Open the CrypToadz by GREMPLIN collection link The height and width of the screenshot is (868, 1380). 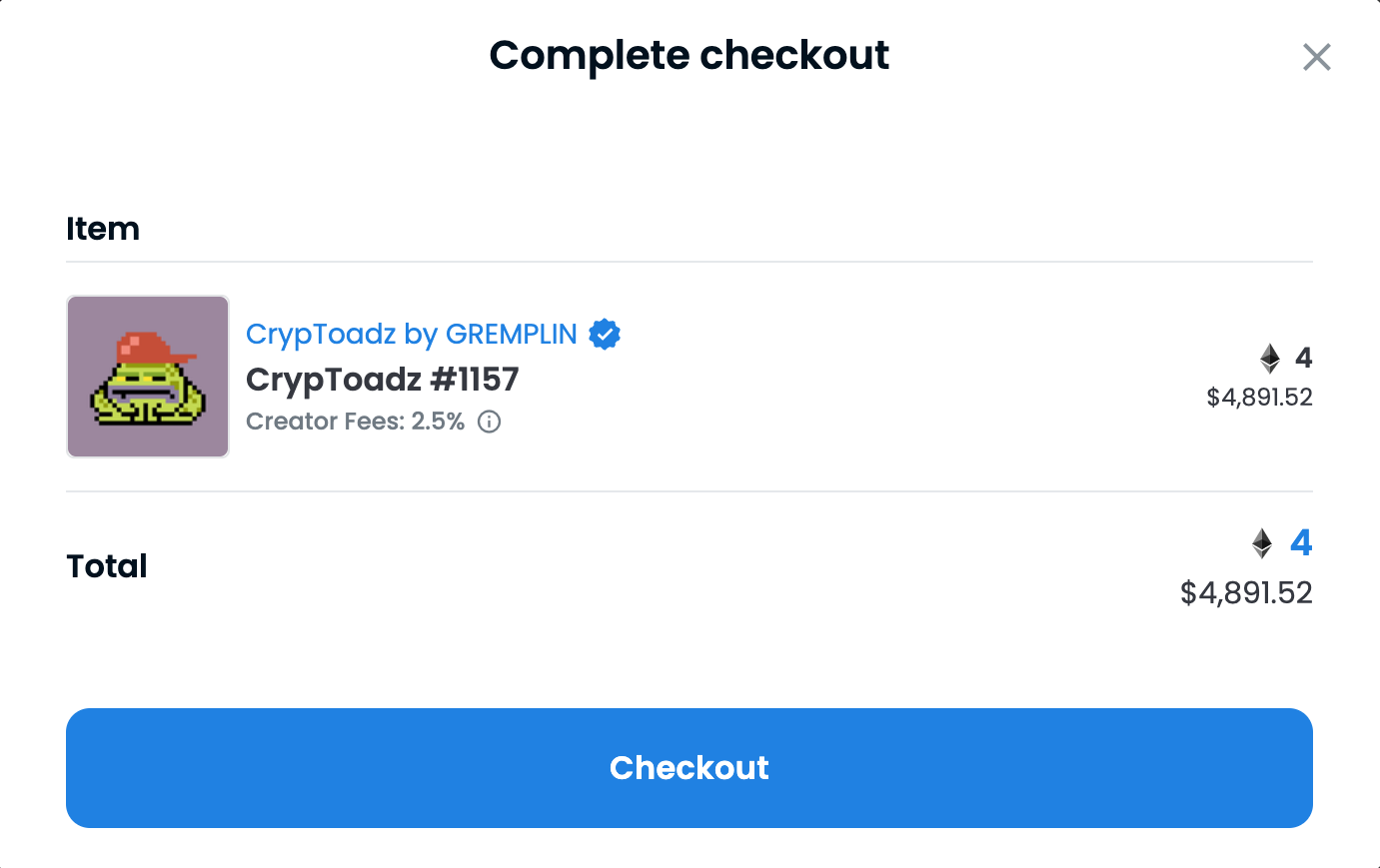click(412, 334)
